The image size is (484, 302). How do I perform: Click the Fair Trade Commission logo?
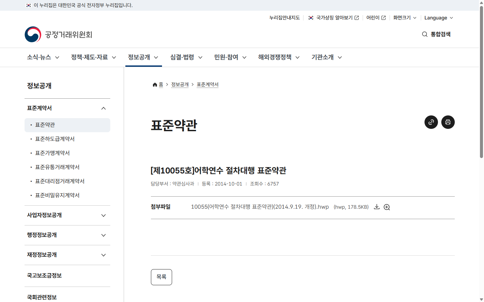pos(58,35)
